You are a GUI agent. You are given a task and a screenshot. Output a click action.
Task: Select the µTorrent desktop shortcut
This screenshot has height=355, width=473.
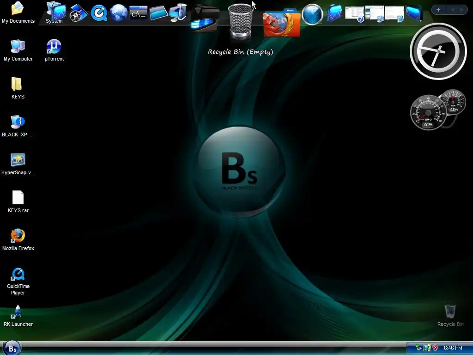coord(55,50)
